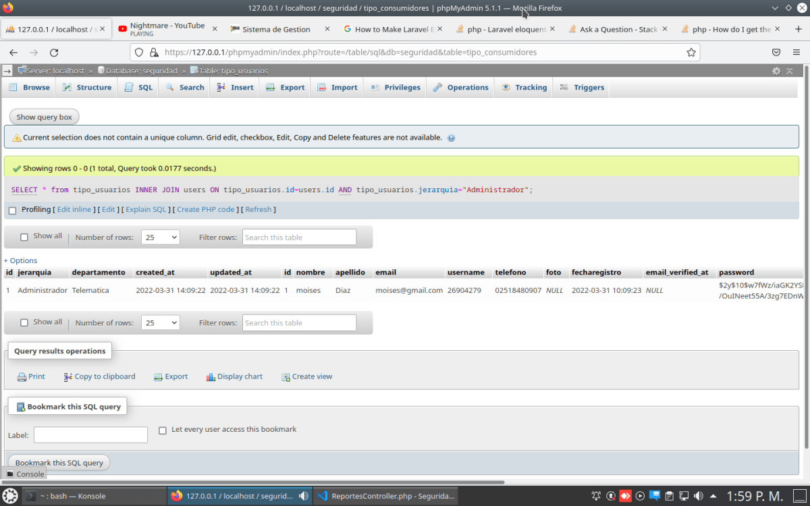Click the Firefox back button
The image size is (810, 506).
[13, 52]
